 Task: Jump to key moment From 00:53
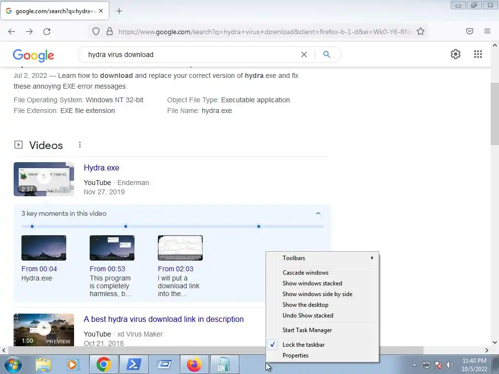click(x=107, y=269)
